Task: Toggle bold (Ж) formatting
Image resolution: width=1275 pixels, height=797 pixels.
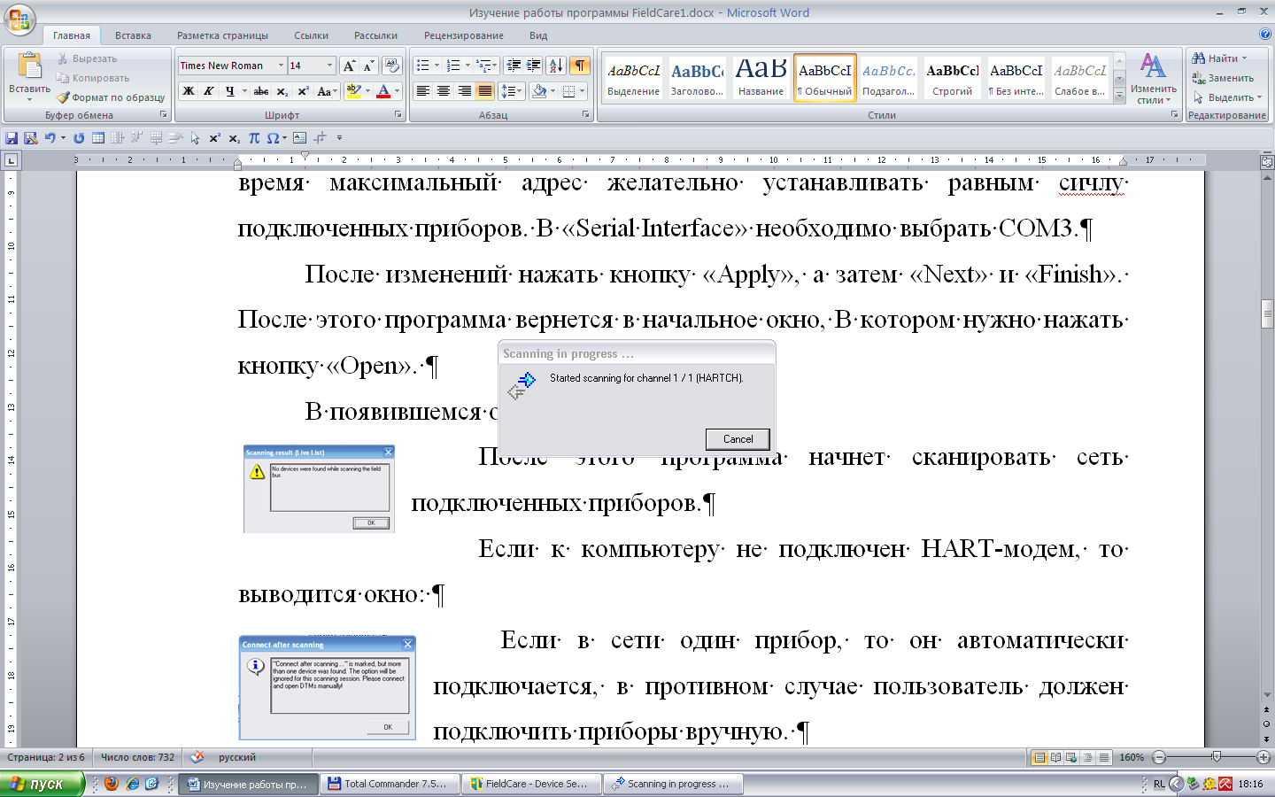Action: (189, 91)
